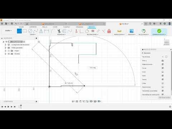This screenshot has height=129, width=172.
Task: Open the DISEÑO workspace dropdown
Action: pyautogui.click(x=8, y=31)
